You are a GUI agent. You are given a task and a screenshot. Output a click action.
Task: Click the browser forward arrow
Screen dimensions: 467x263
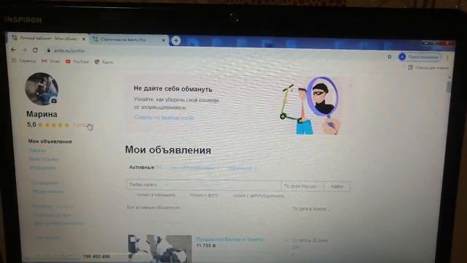click(24, 50)
